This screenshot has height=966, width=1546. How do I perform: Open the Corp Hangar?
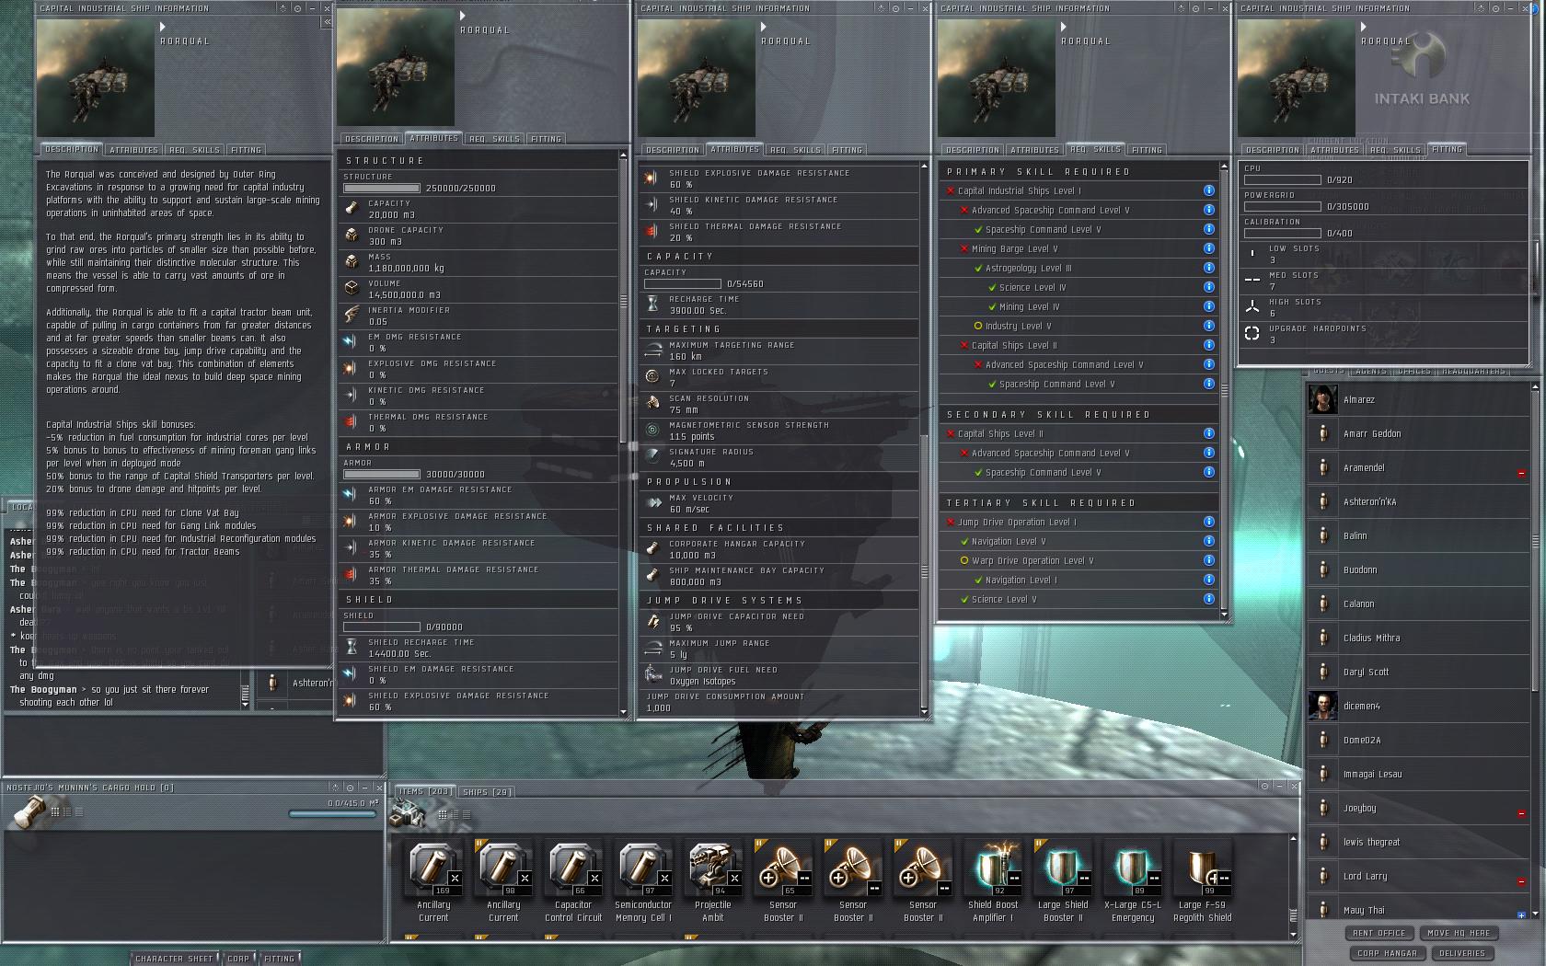1387,953
